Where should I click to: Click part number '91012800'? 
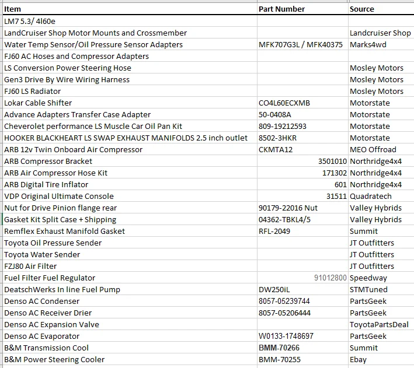302,278
